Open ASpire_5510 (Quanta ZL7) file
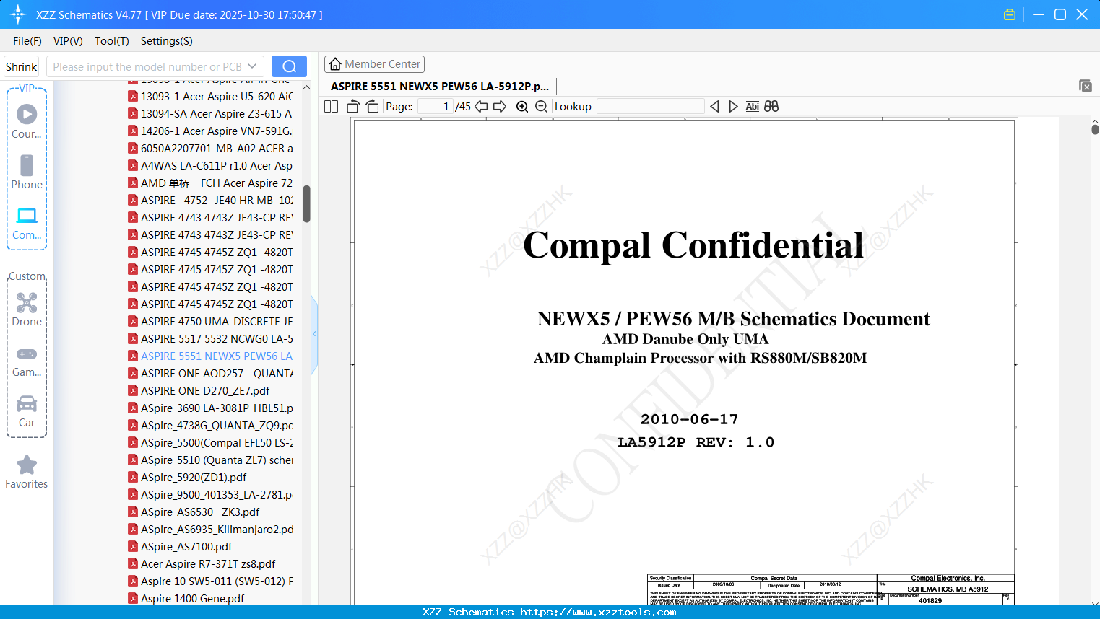This screenshot has width=1100, height=619. [x=217, y=460]
